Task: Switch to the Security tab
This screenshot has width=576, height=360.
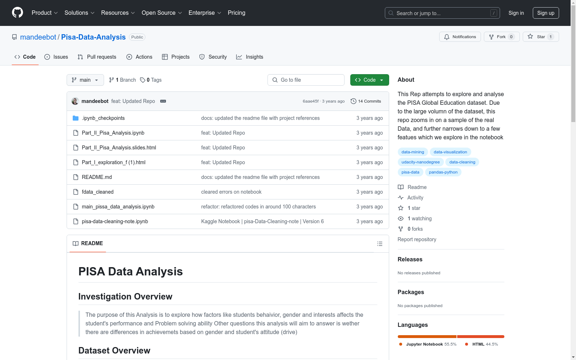Action: click(x=213, y=57)
